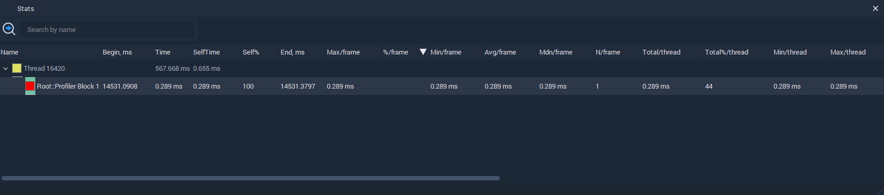Sort by the Self% column header
The height and width of the screenshot is (195, 884).
click(260, 52)
